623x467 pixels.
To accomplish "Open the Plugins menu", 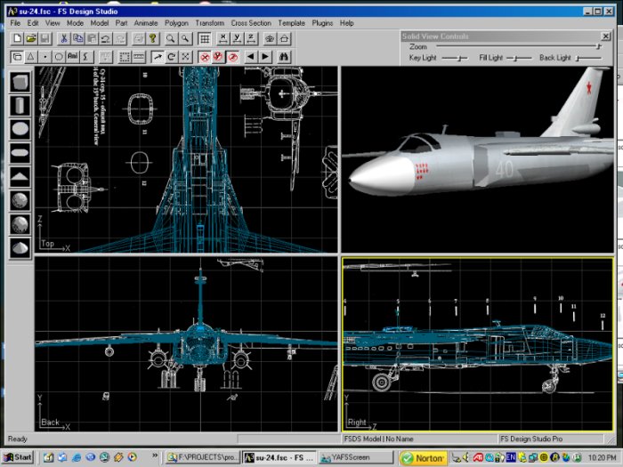I will click(x=322, y=22).
